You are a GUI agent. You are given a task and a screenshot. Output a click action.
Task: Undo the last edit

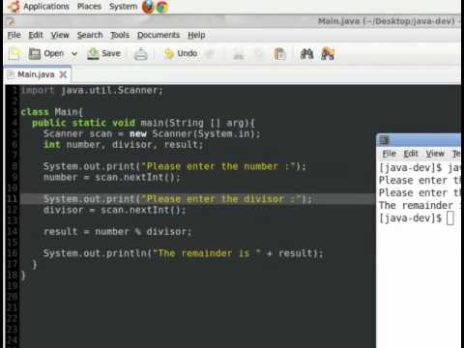click(x=181, y=53)
